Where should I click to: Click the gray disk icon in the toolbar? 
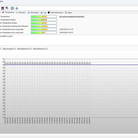[x=7, y=8]
